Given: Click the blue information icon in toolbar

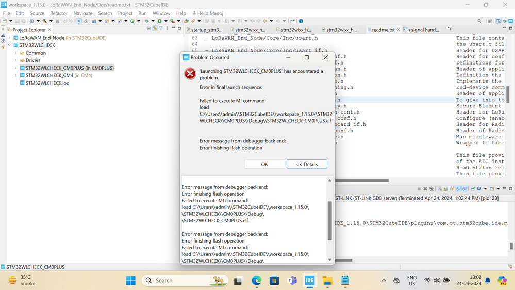Looking at the screenshot, I should point(301,21).
